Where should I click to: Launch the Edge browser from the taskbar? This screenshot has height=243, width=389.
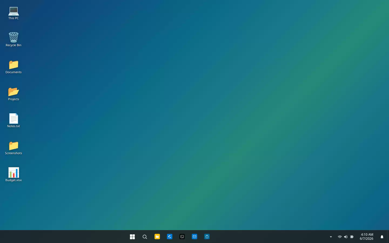[x=170, y=237]
